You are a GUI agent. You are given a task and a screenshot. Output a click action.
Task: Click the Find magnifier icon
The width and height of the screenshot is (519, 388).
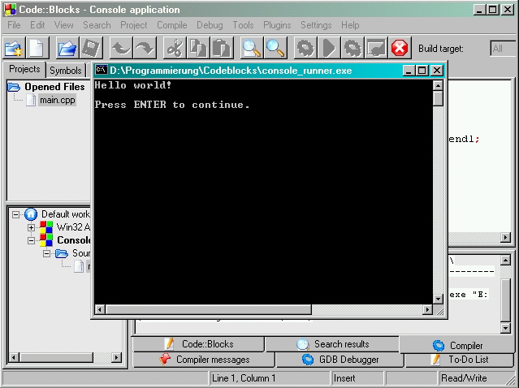coord(252,48)
